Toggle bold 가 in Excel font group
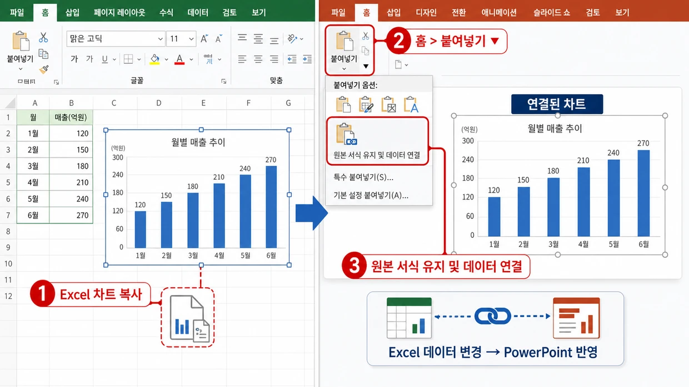The height and width of the screenshot is (387, 689). [x=74, y=59]
